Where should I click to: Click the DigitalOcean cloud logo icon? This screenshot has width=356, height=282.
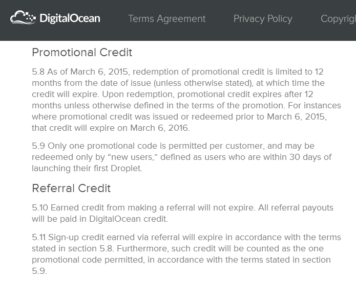tap(23, 17)
